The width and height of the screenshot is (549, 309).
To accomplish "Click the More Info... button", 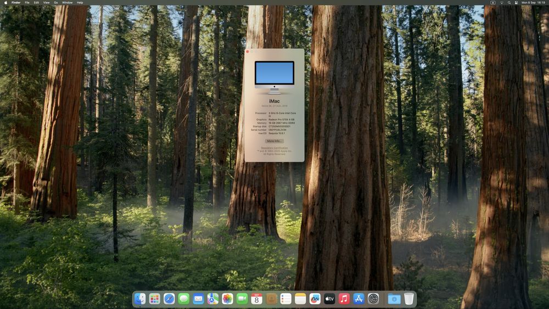I will tap(274, 141).
